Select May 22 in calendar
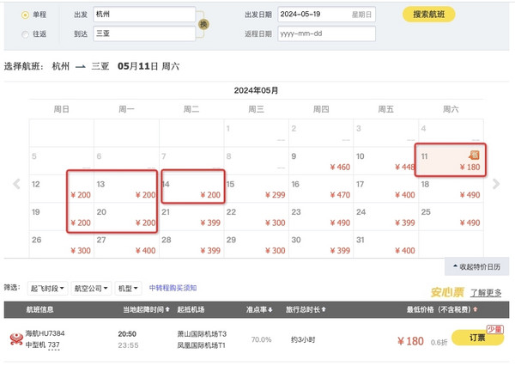Screen dimensions: 515x366 click(x=256, y=217)
